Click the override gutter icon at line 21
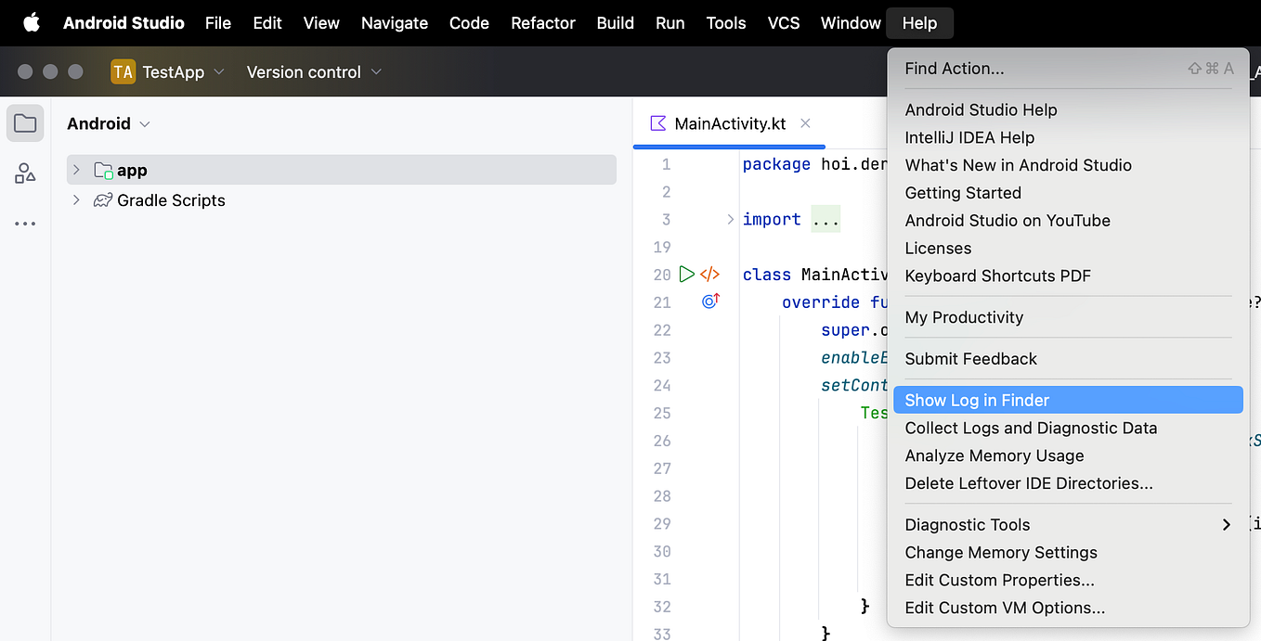Viewport: 1261px width, 641px height. point(710,301)
